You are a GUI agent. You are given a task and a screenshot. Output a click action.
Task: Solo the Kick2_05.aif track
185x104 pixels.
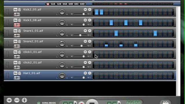(x=90, y=10)
